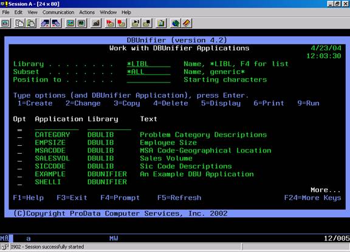Click the blank Library entry field under header
The height and width of the screenshot is (252, 350).
point(109,127)
